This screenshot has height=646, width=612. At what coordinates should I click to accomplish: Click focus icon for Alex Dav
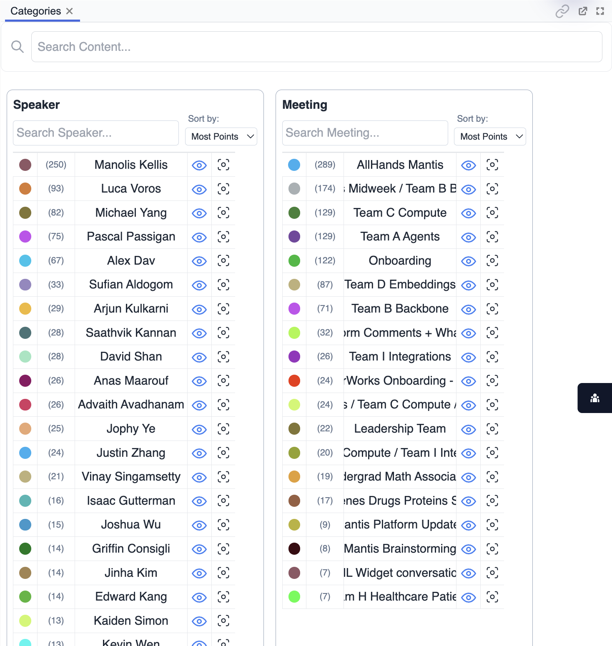pos(223,261)
